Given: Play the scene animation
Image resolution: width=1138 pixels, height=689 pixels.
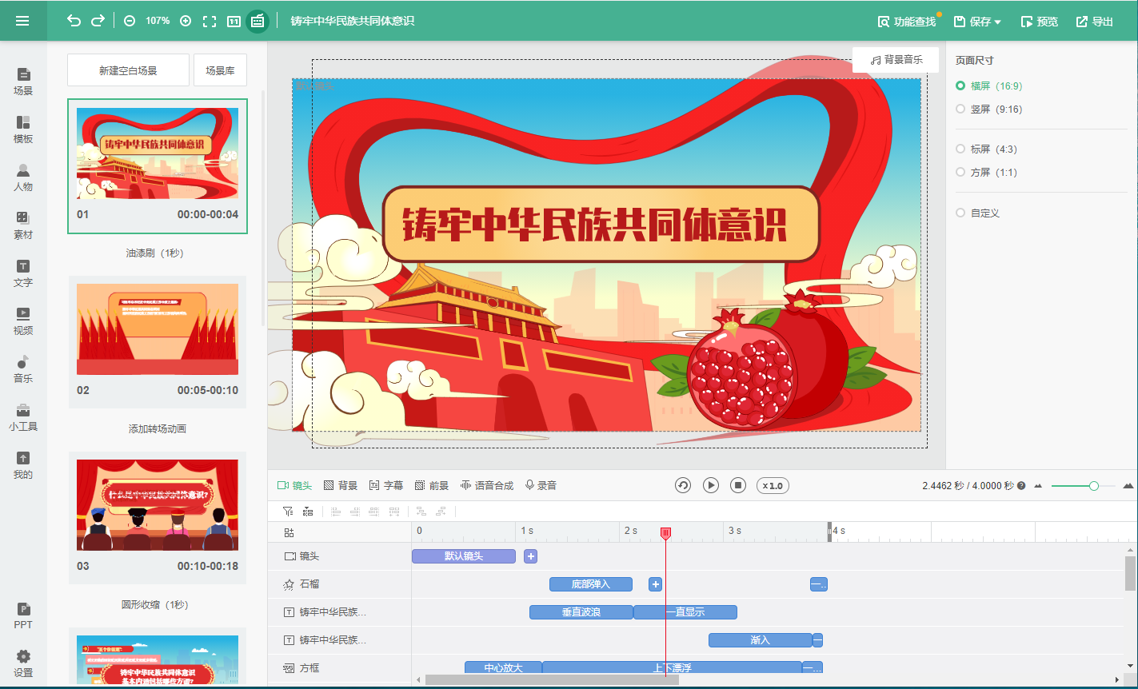Looking at the screenshot, I should [711, 485].
